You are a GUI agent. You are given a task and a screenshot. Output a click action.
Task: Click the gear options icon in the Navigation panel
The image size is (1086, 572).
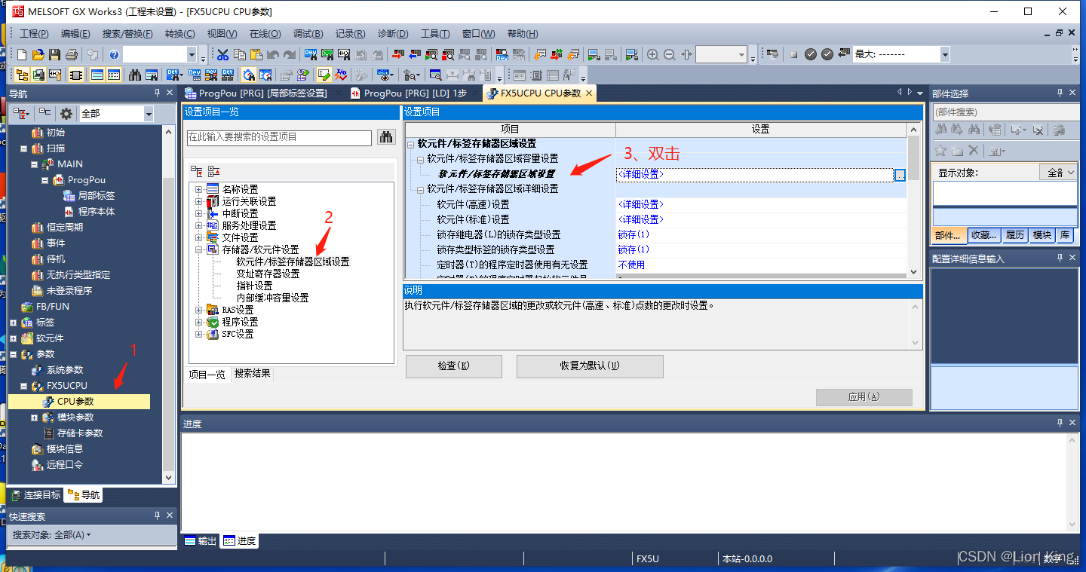(66, 114)
